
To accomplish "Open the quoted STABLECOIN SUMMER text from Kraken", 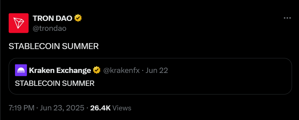I will point(55,84).
